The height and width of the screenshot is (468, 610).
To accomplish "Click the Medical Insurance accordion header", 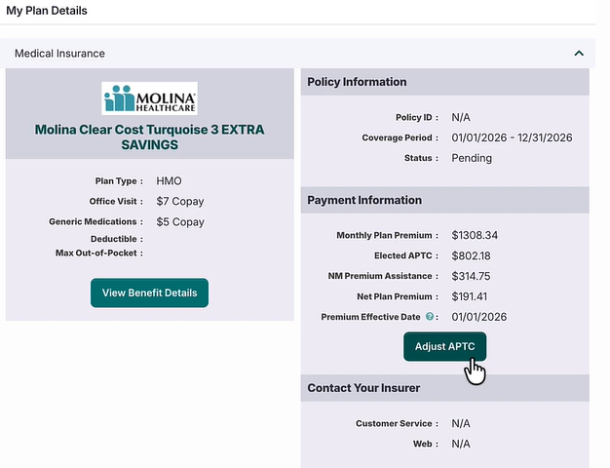I will [292, 54].
